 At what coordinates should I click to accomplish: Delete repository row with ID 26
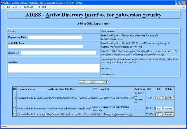pos(169,109)
